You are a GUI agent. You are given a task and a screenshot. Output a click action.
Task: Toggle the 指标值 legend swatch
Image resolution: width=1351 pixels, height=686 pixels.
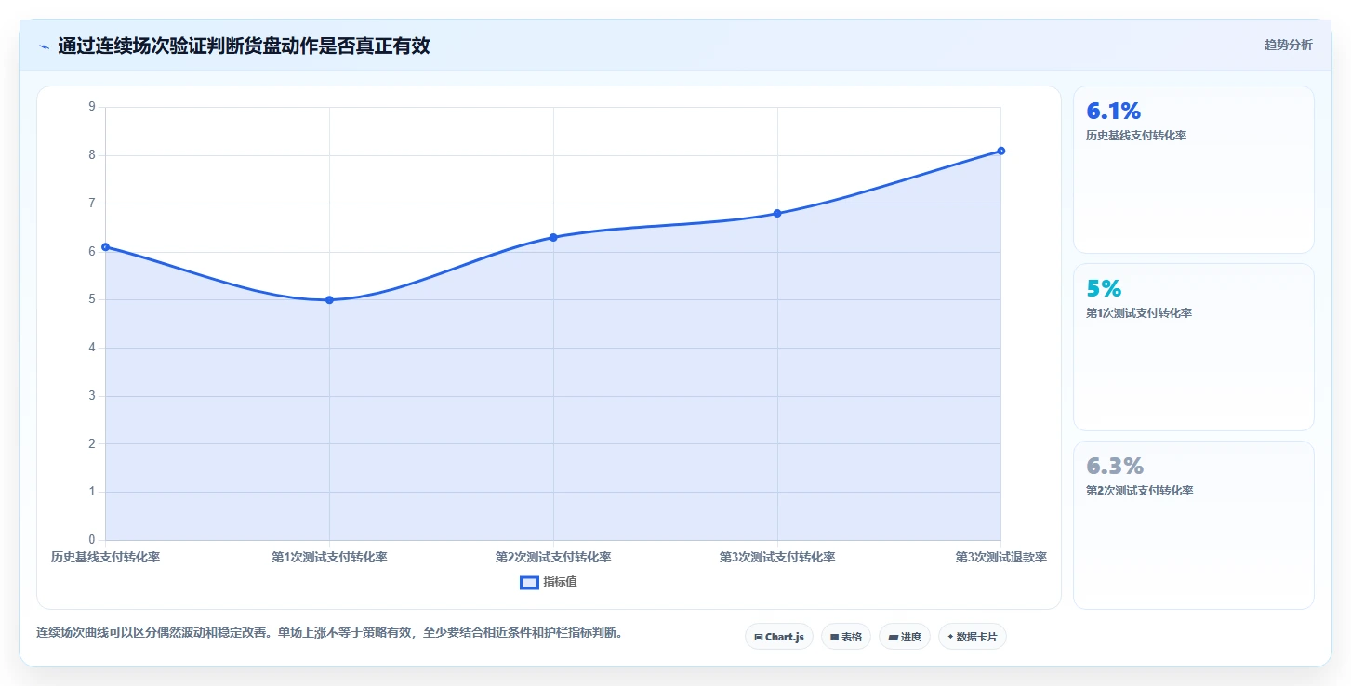click(529, 583)
